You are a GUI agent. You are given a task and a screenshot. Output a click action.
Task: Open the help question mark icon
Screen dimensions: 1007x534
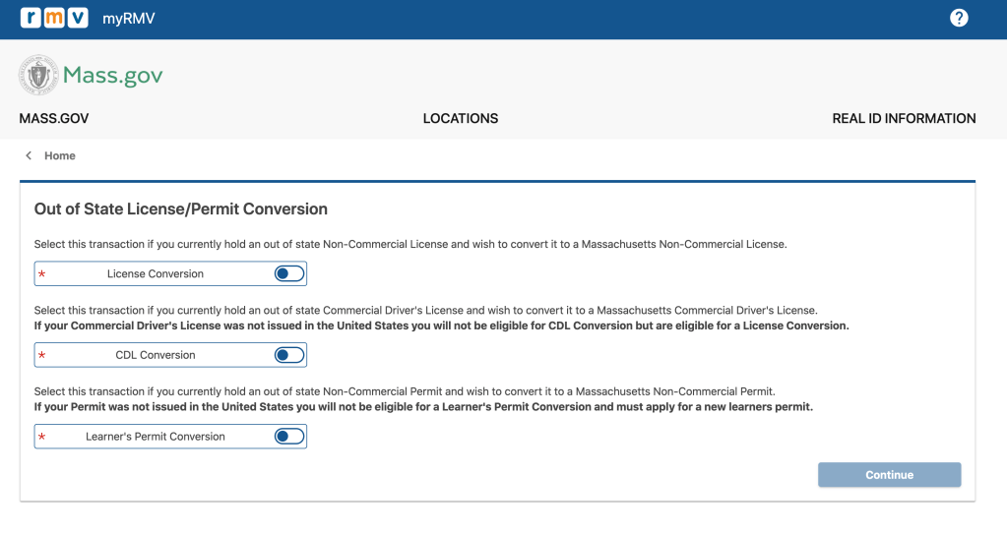coord(959,18)
